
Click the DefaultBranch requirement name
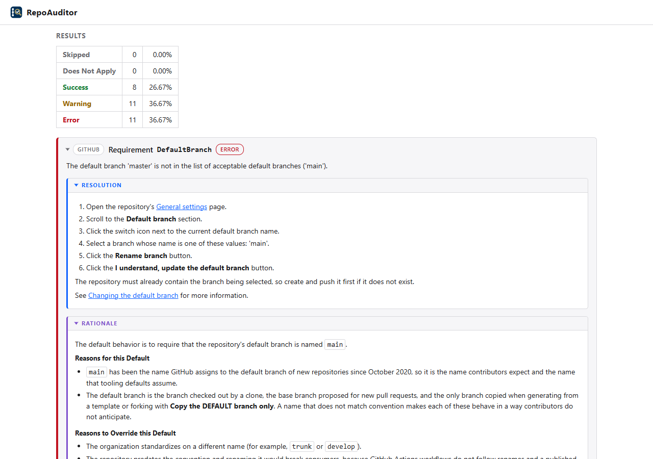tap(184, 149)
